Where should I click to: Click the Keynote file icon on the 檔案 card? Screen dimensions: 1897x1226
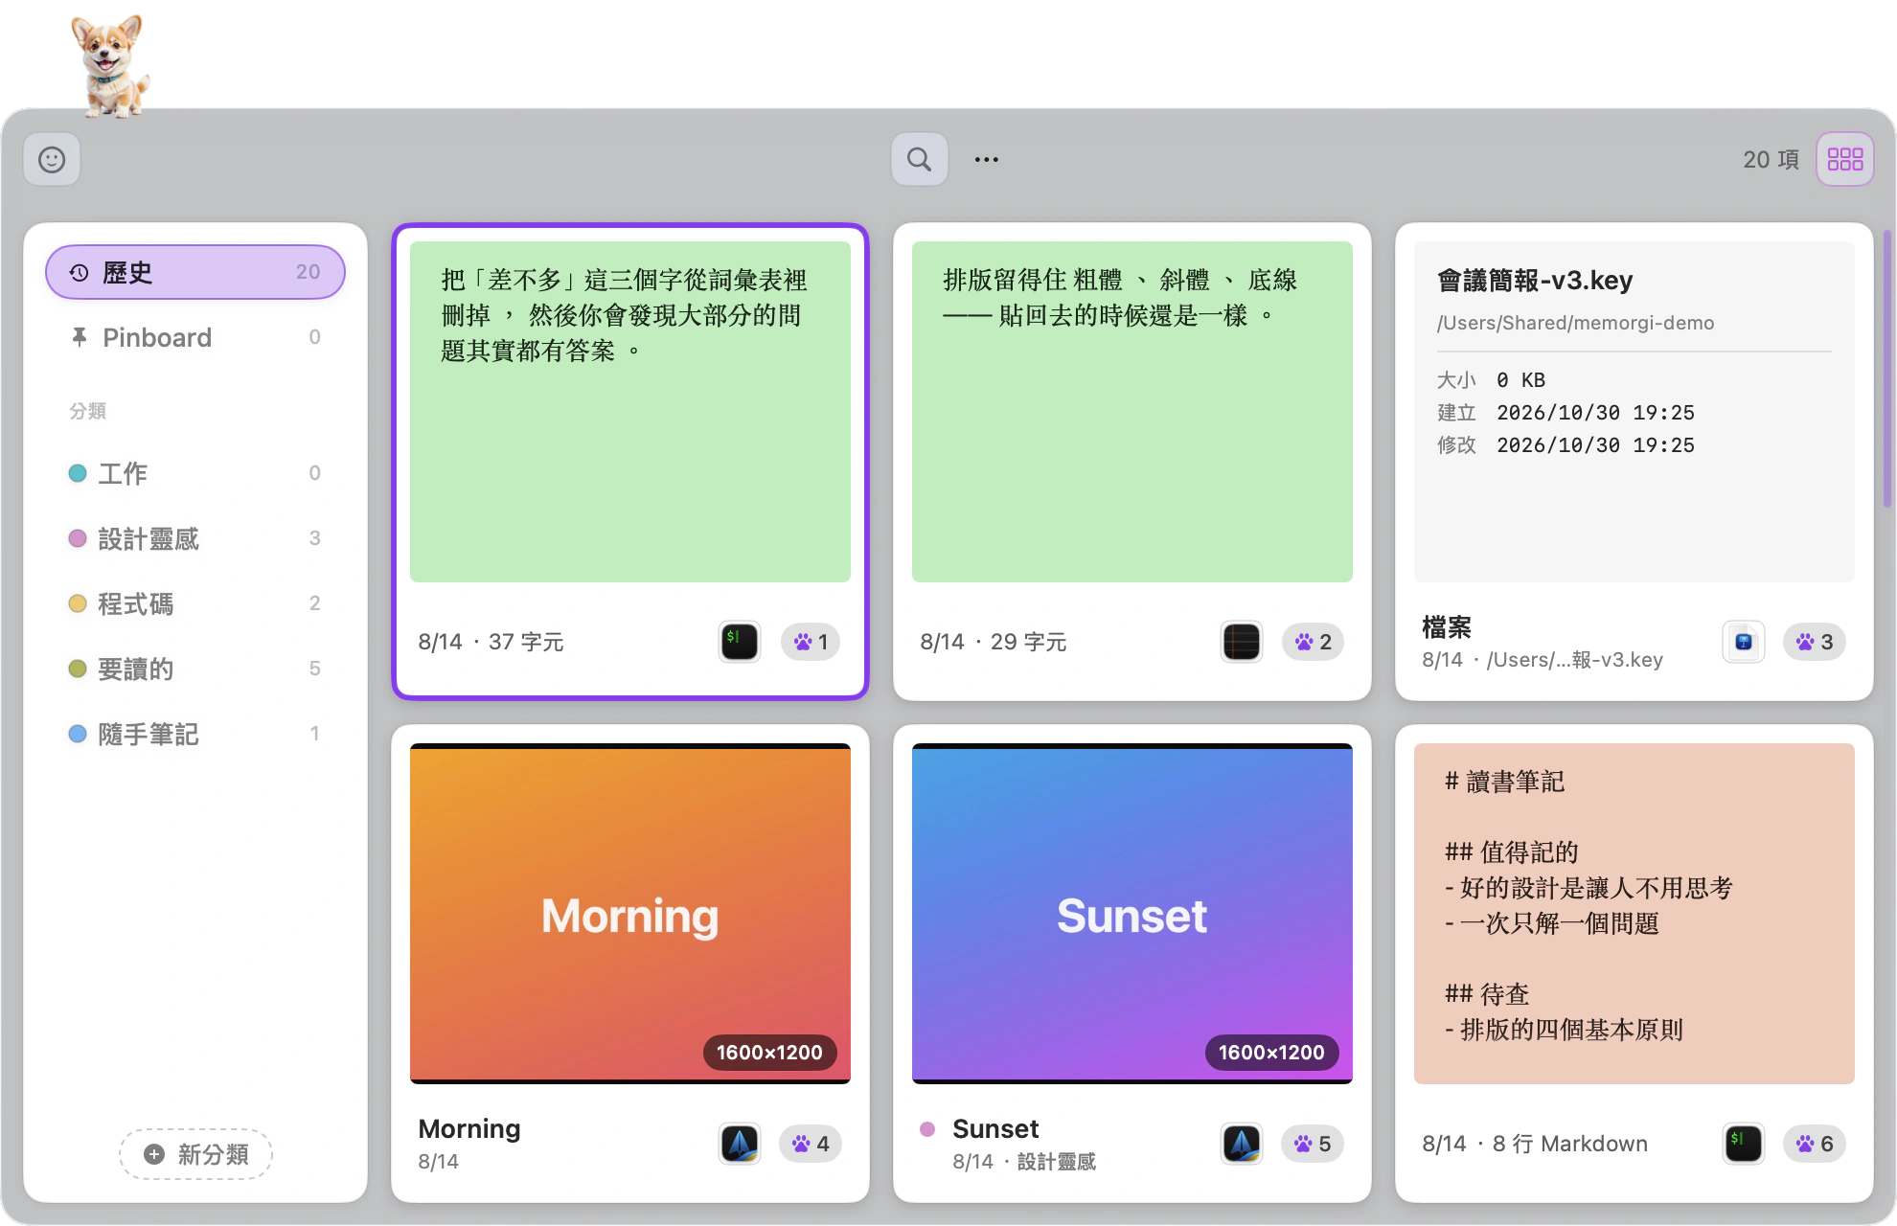(1744, 642)
